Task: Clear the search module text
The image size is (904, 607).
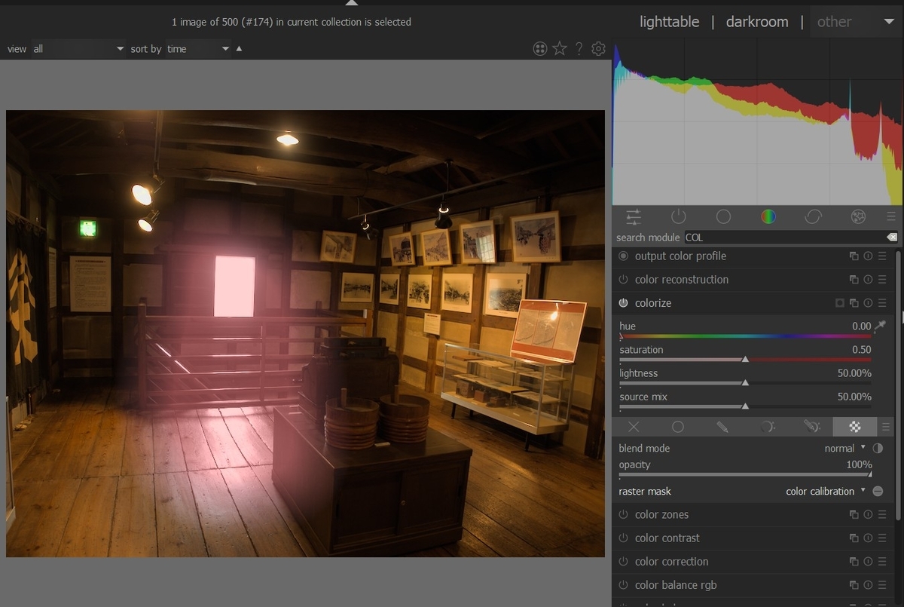Action: 892,238
